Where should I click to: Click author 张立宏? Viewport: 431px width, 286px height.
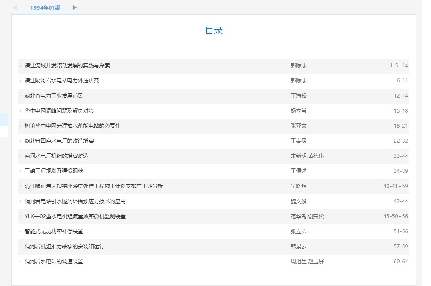(298, 231)
